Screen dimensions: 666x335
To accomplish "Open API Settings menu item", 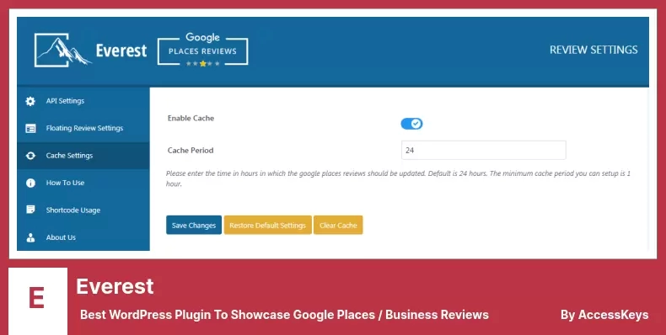I will click(x=83, y=101).
